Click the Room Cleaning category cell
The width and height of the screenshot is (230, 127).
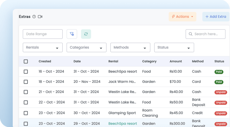click(150, 113)
